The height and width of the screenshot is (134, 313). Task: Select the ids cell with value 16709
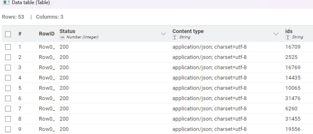tap(293, 47)
